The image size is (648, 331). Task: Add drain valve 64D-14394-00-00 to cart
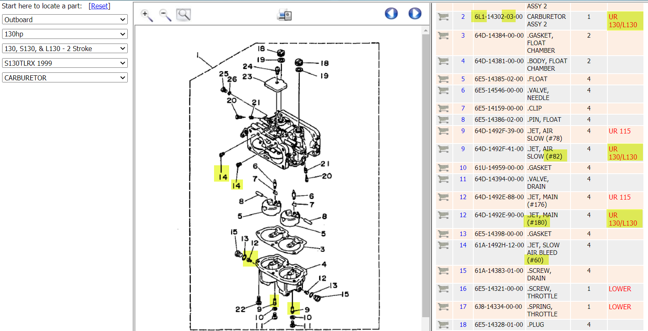click(x=443, y=179)
